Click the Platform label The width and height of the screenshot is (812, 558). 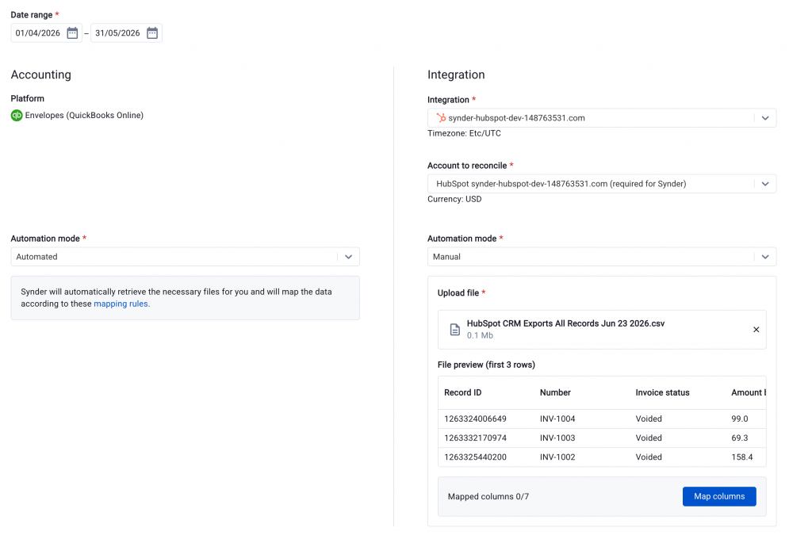pos(28,98)
